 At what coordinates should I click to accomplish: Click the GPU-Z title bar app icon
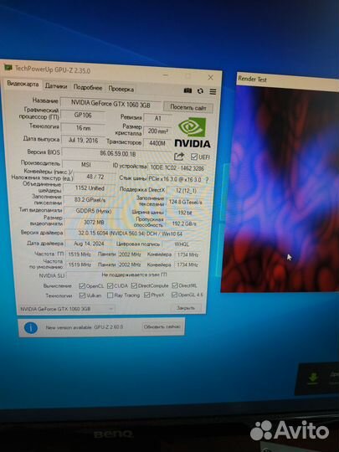click(x=8, y=68)
